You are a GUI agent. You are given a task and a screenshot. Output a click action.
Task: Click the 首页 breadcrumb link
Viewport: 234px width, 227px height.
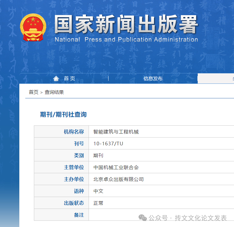(x=34, y=92)
